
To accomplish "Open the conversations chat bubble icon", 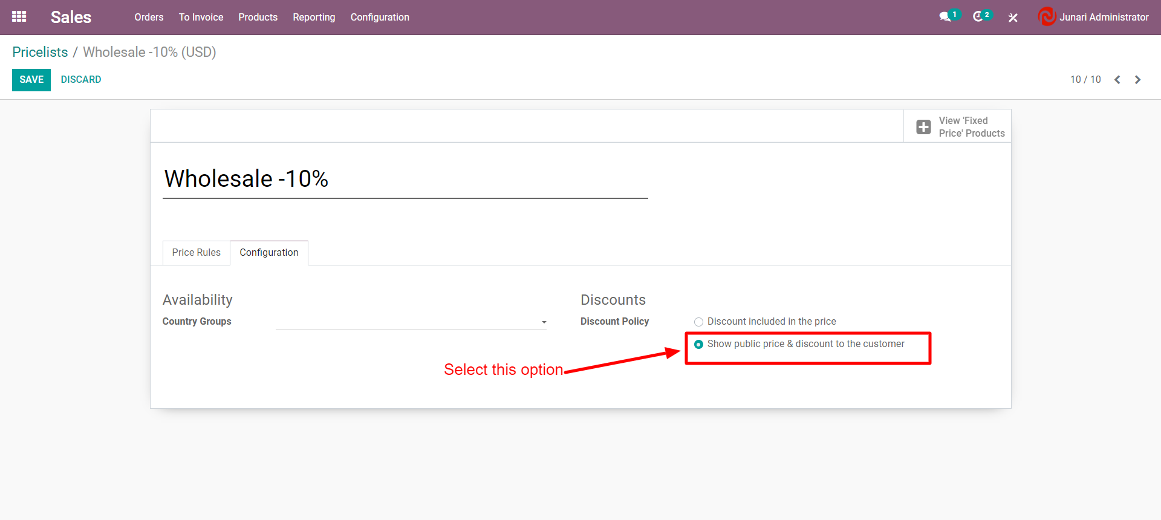I will click(945, 17).
